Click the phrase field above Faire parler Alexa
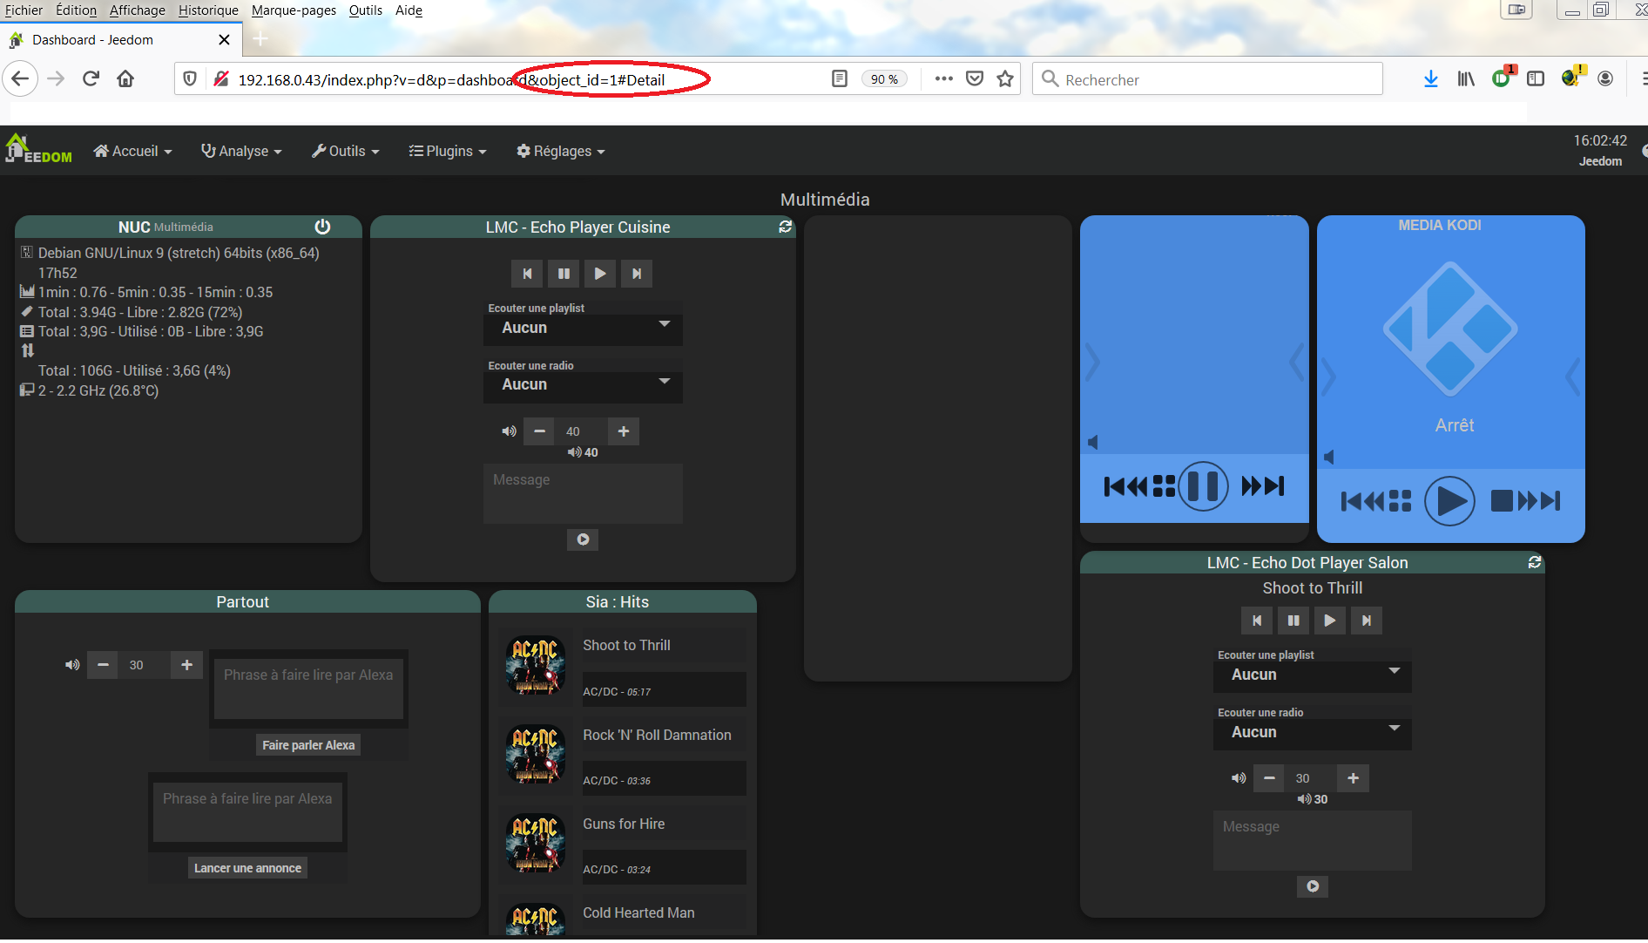This screenshot has width=1648, height=943. 308,689
